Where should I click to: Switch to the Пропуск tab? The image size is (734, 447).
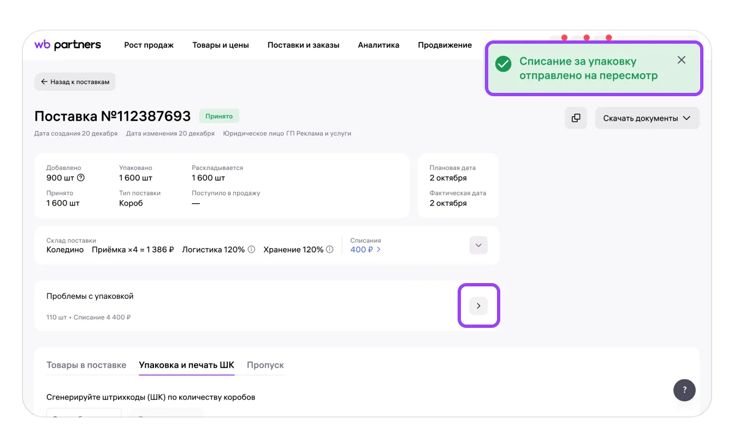coord(265,365)
